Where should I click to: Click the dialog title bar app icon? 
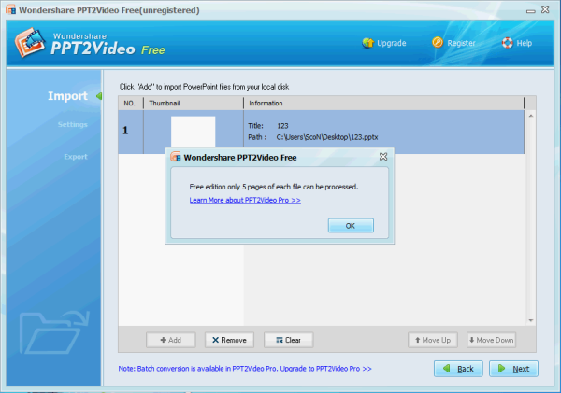point(176,157)
